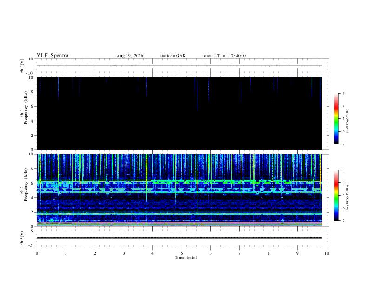Click the -3 label on upper color scale
This screenshot has width=368, height=284.
[x=342, y=93]
